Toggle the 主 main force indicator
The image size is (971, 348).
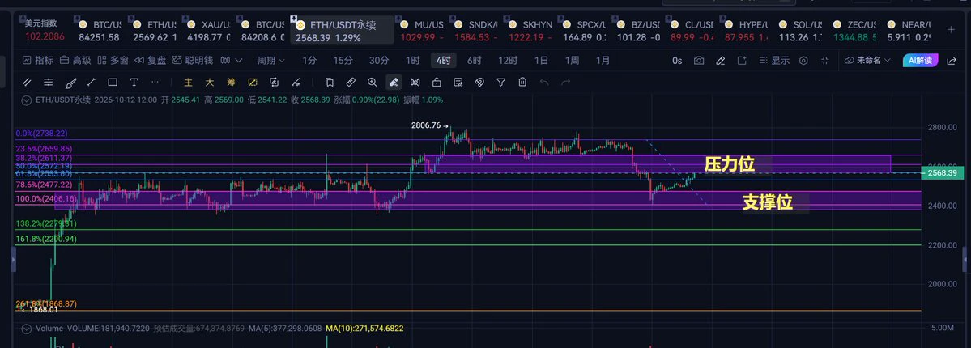coord(189,82)
